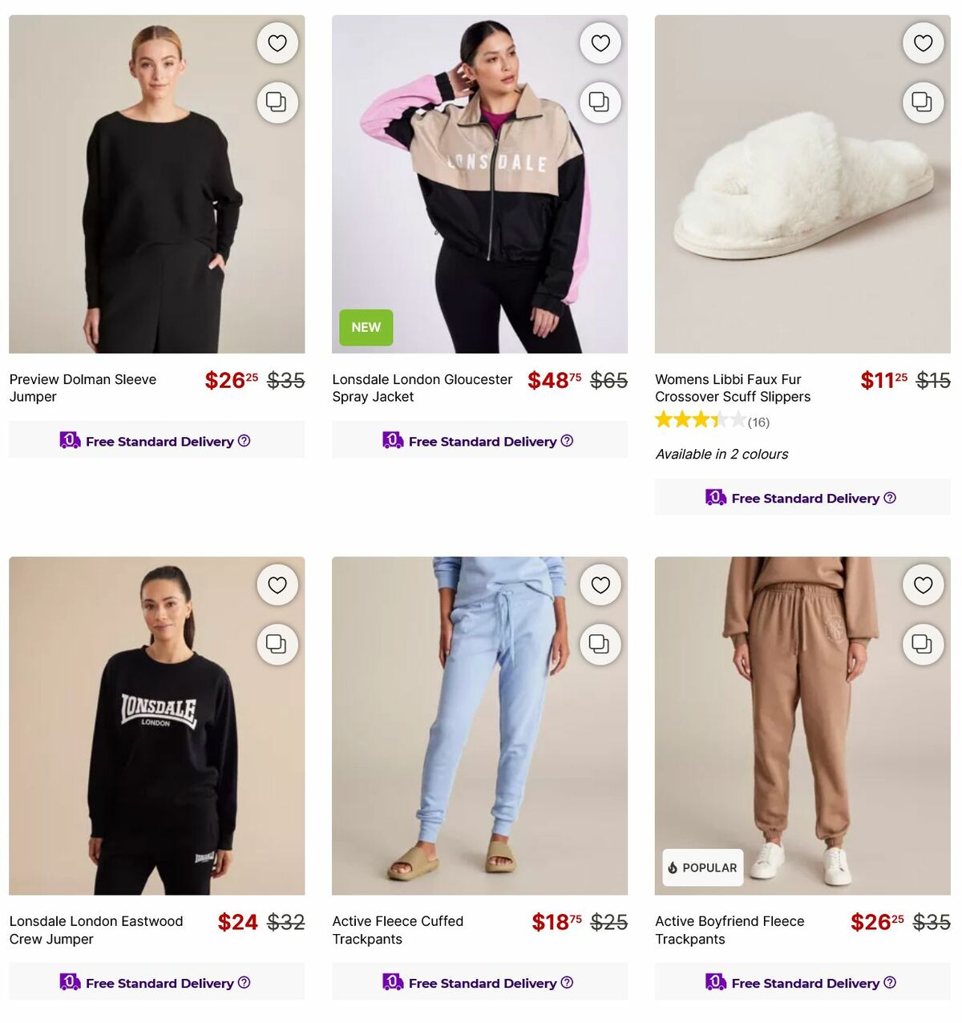Click the compare icon on Womens Libbi Faux Fur slippers
The height and width of the screenshot is (1023, 962).
[924, 103]
